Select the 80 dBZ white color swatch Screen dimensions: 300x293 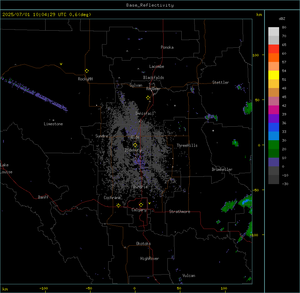pyautogui.click(x=274, y=32)
